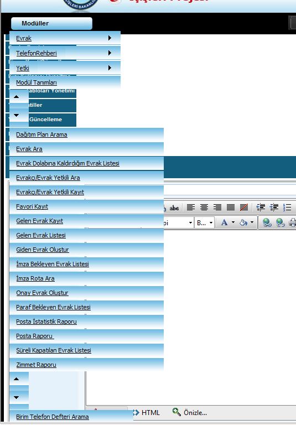296x425 pixels.
Task: Open Posta İstatistik Raporu
Action: click(x=86, y=322)
